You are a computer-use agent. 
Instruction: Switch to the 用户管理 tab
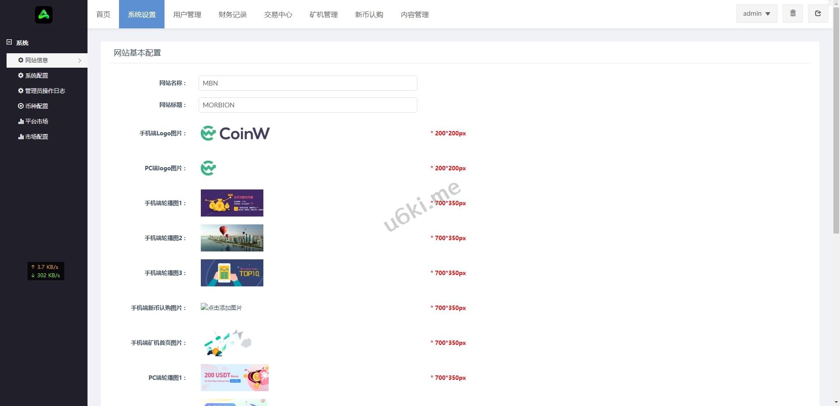point(187,14)
